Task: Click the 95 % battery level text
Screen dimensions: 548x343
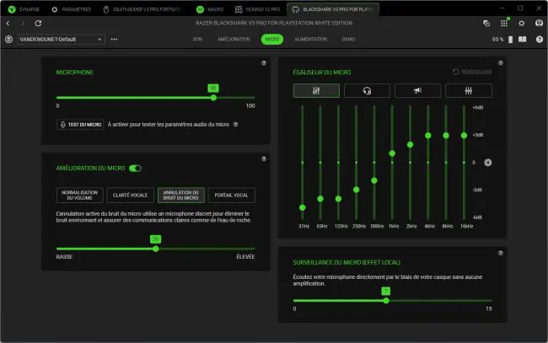Action: pos(498,40)
